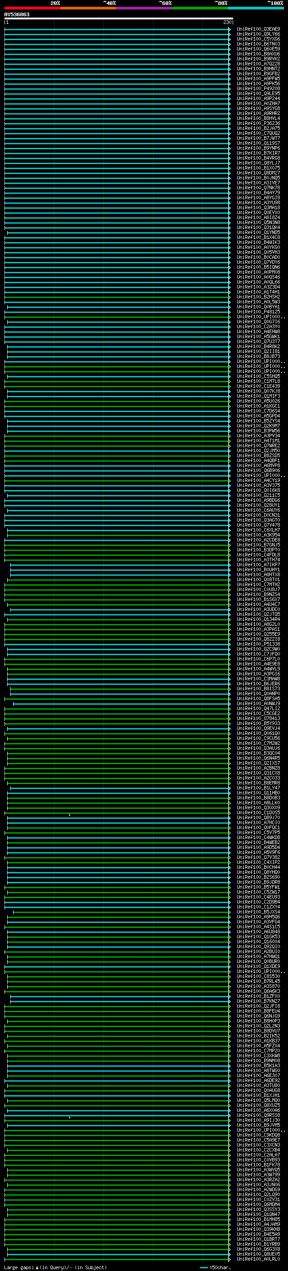Open hit UniRef100_Q3EAE9
Image resolution: width=288 pixels, height=1271 pixels.
tap(258, 29)
